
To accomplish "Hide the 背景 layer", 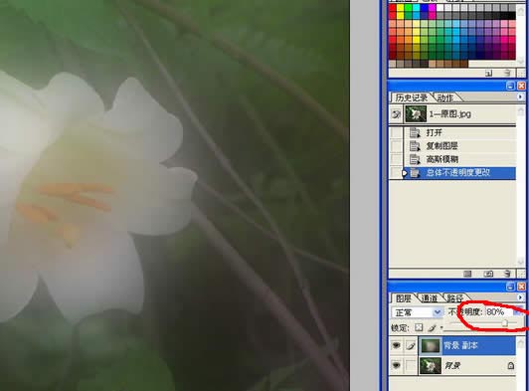I will 397,366.
